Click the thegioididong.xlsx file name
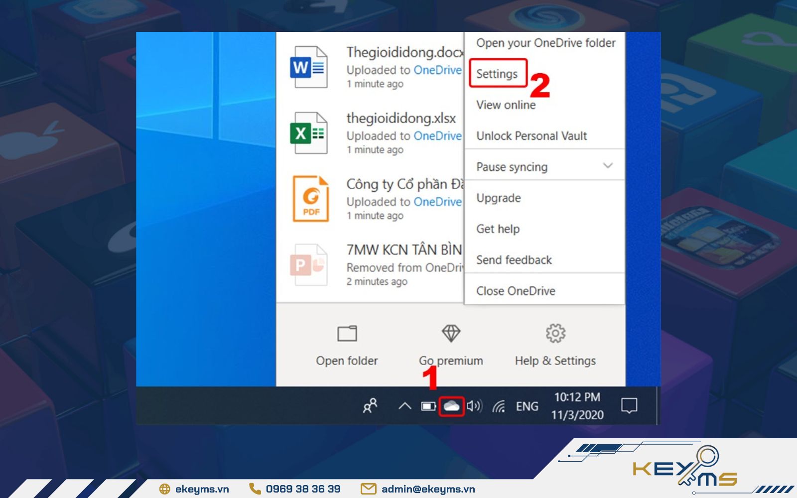The image size is (797, 498). click(401, 118)
